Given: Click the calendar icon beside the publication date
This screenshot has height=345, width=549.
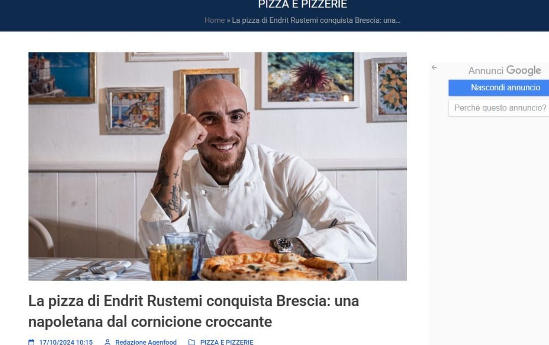Looking at the screenshot, I should point(31,342).
